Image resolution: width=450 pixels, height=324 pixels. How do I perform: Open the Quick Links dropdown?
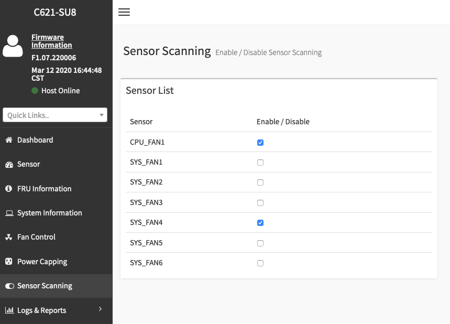[55, 115]
